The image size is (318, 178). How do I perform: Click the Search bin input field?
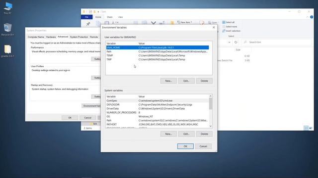pyautogui.click(x=277, y=42)
